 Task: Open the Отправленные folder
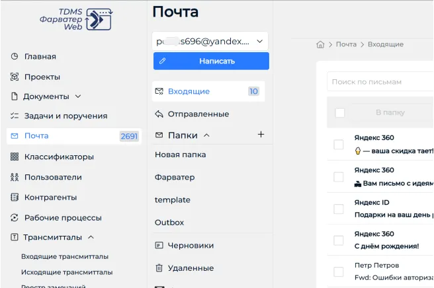(x=198, y=114)
